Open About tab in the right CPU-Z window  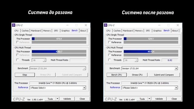pyautogui.click(x=175, y=31)
